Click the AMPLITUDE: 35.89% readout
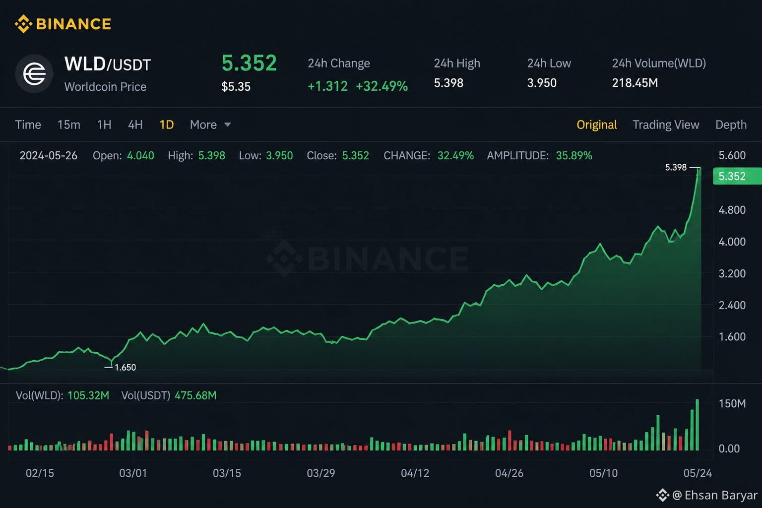This screenshot has height=508, width=762. 539,156
